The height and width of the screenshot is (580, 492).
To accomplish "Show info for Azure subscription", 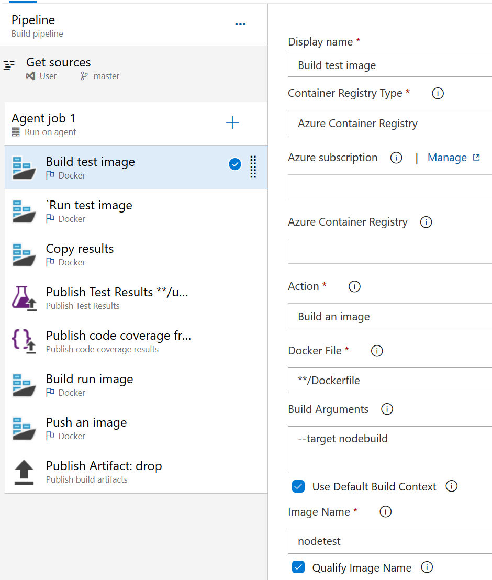I will tap(396, 158).
